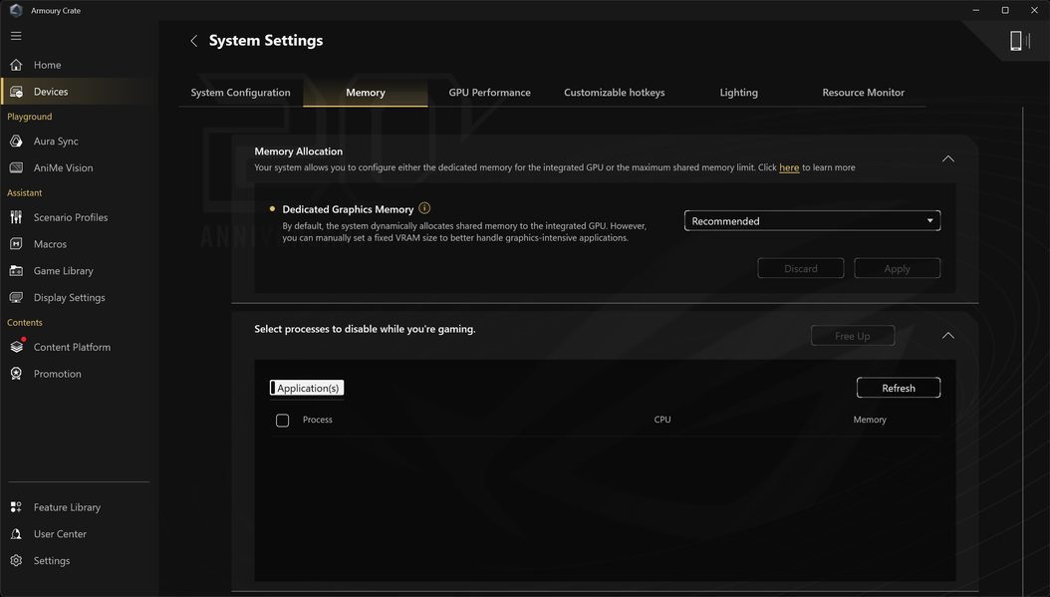Sort by the CPU column header
The image size is (1050, 597).
(662, 420)
